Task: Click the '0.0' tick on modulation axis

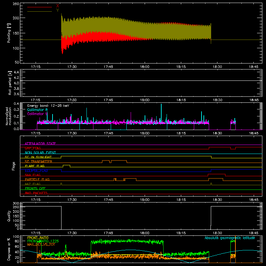Action: pyautogui.click(x=16, y=129)
